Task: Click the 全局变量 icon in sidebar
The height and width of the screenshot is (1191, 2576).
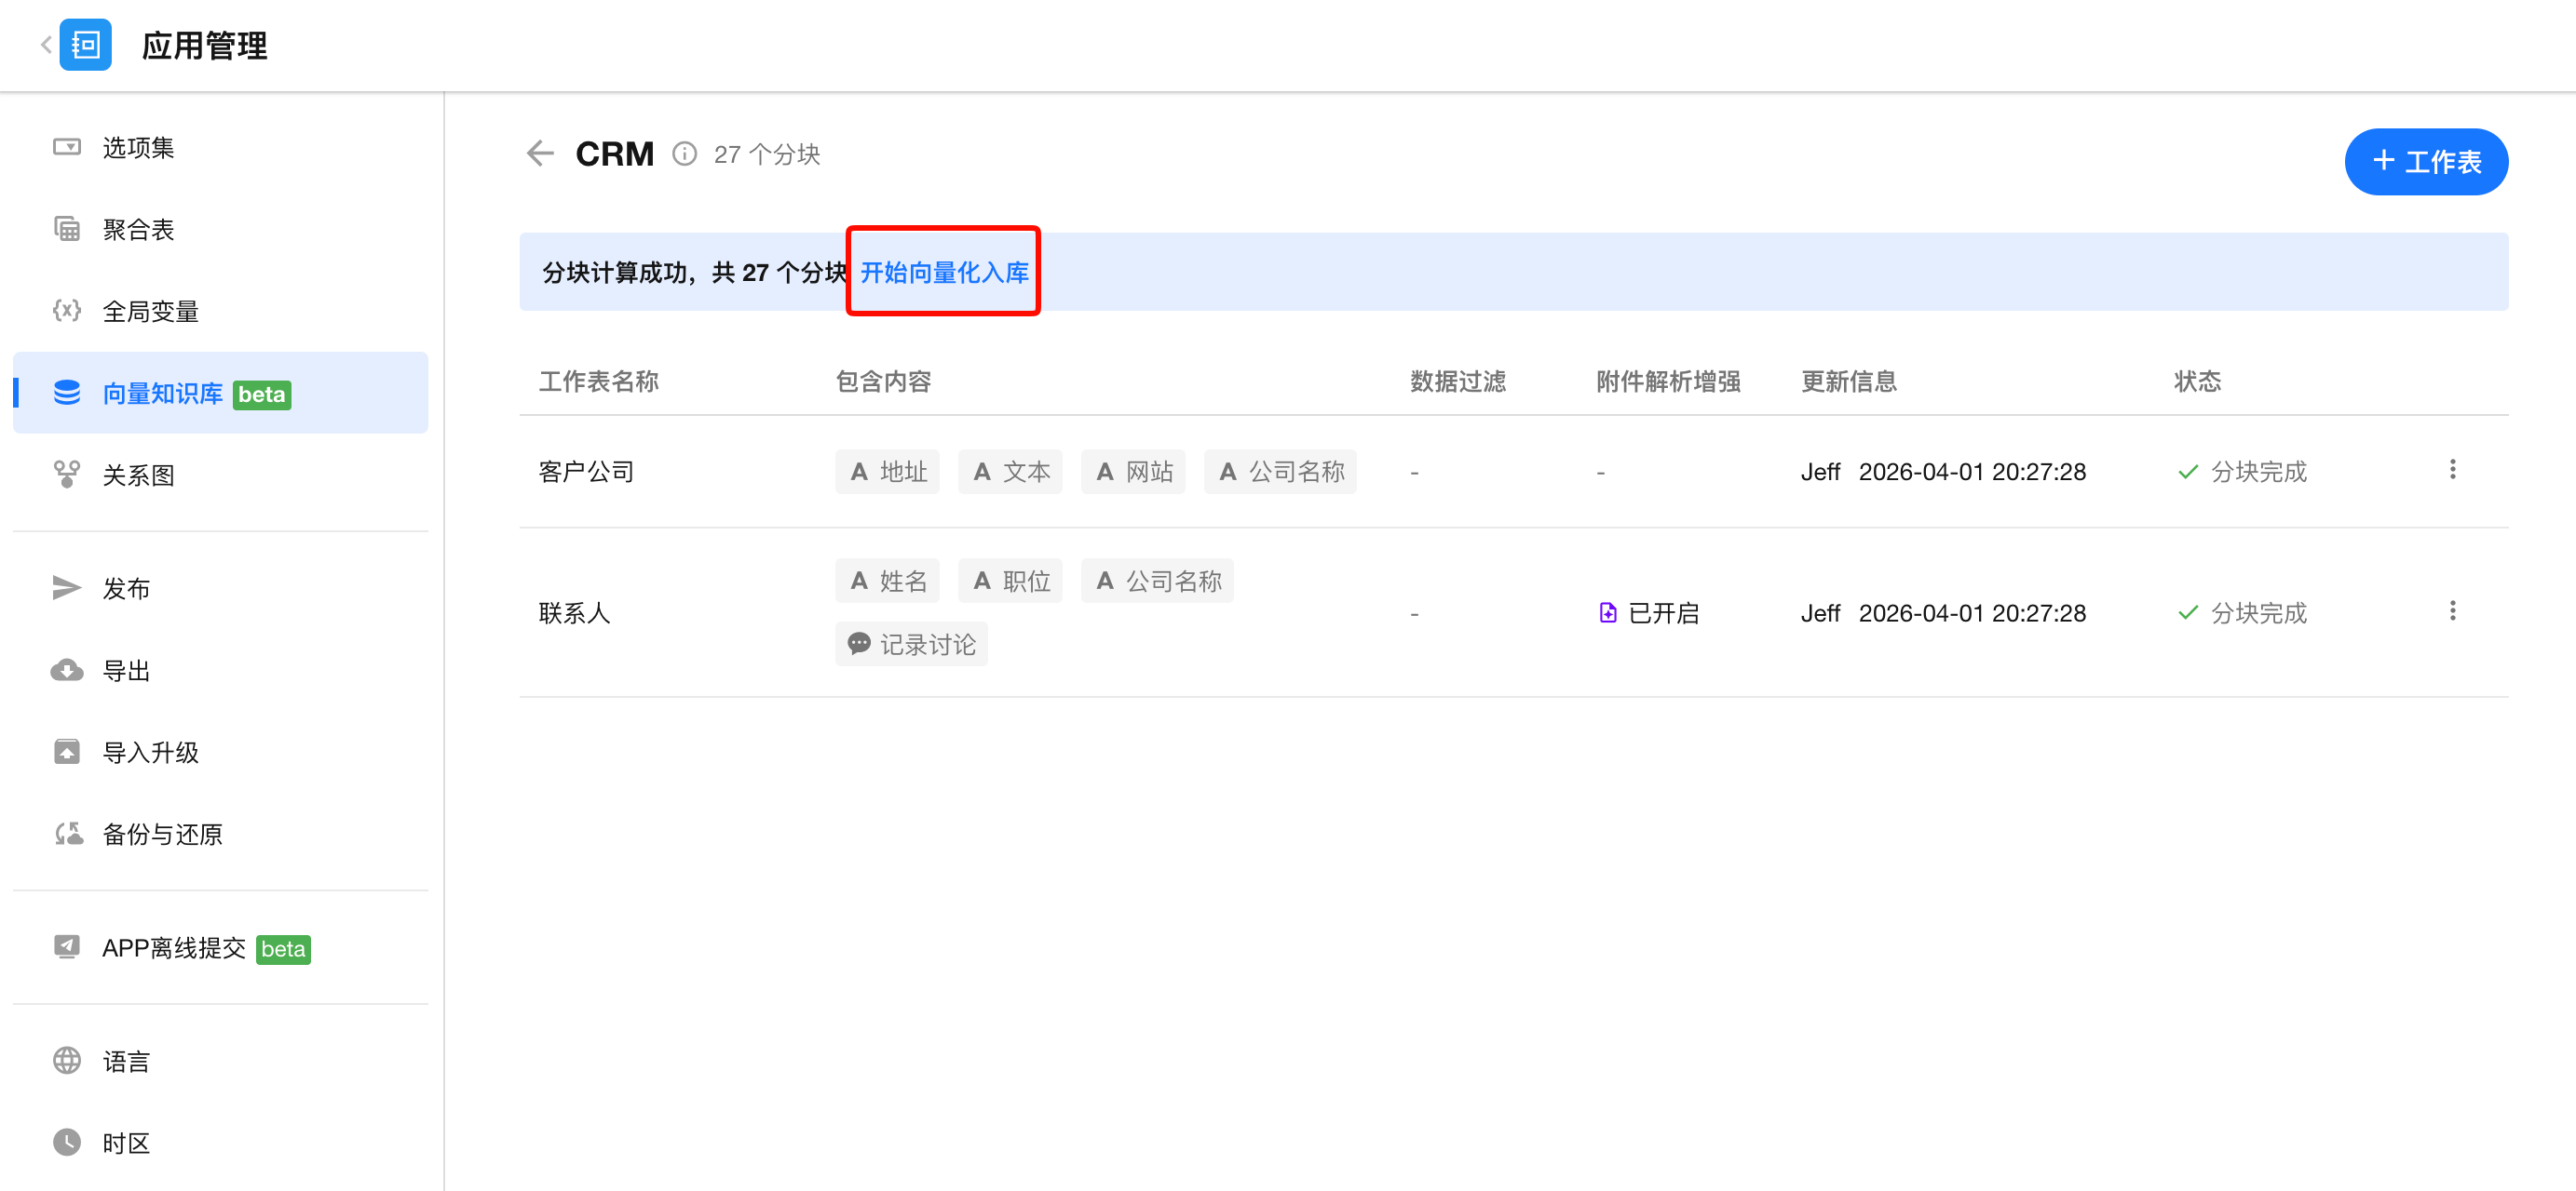Action: pos(67,311)
